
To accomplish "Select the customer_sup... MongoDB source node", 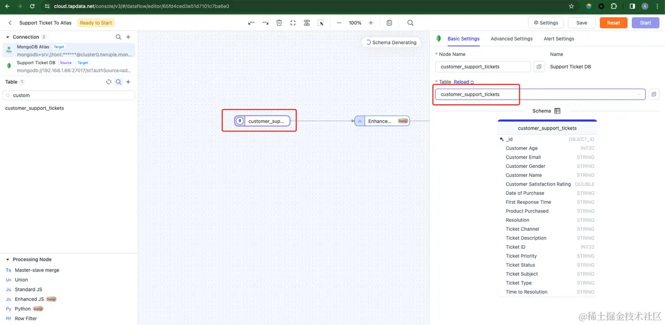I will coord(262,121).
